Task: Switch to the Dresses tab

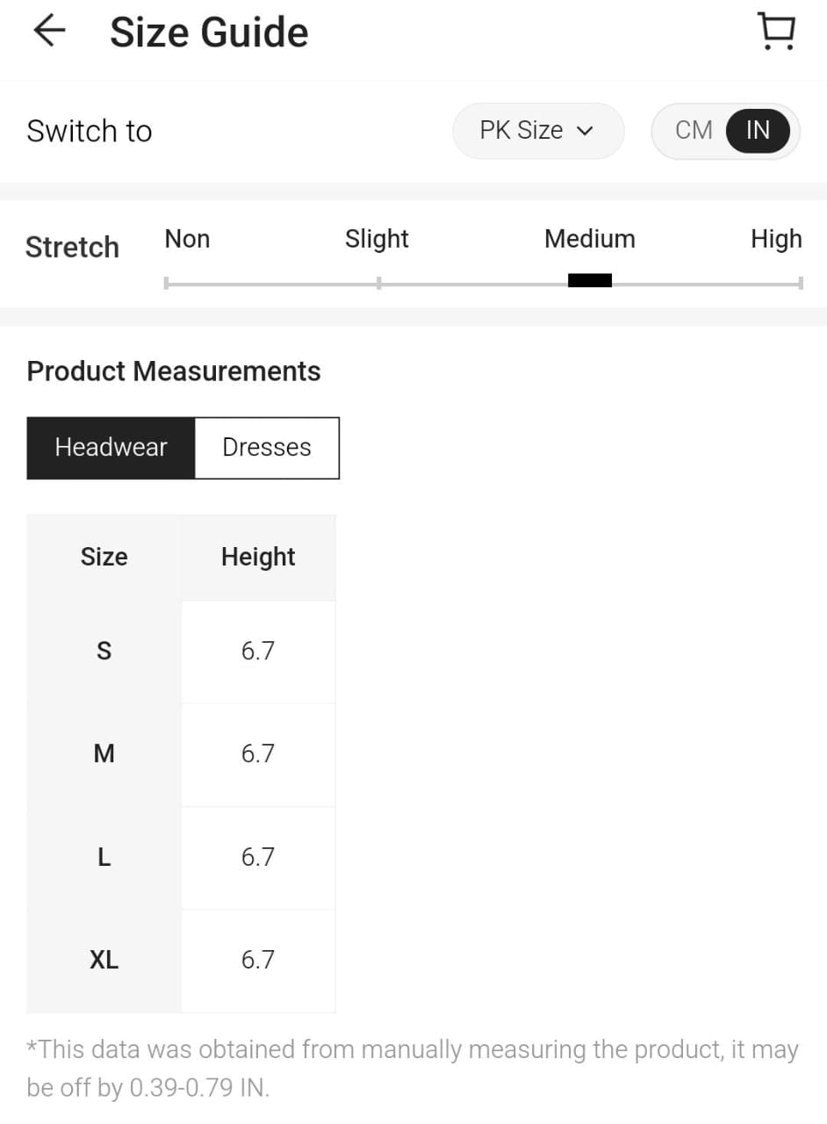Action: [267, 448]
